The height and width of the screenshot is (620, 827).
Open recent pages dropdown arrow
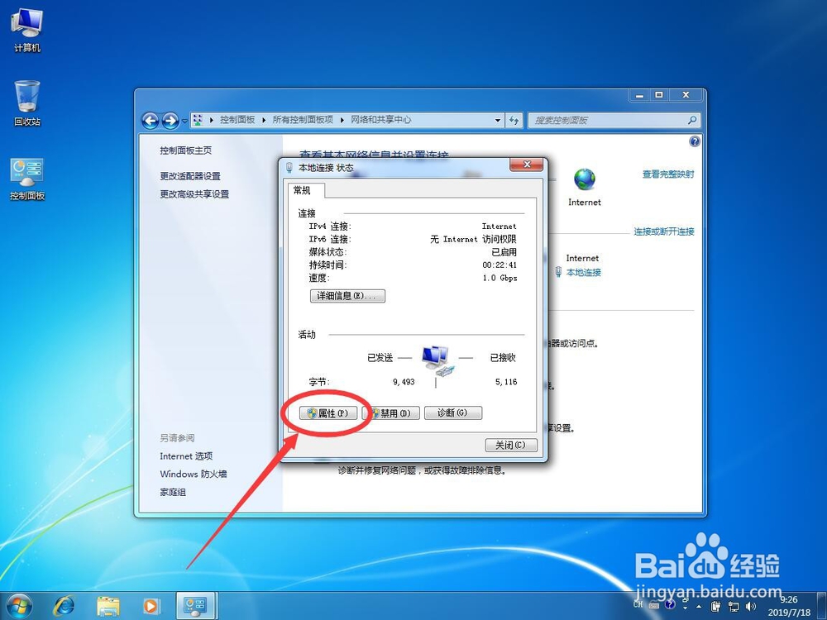184,121
